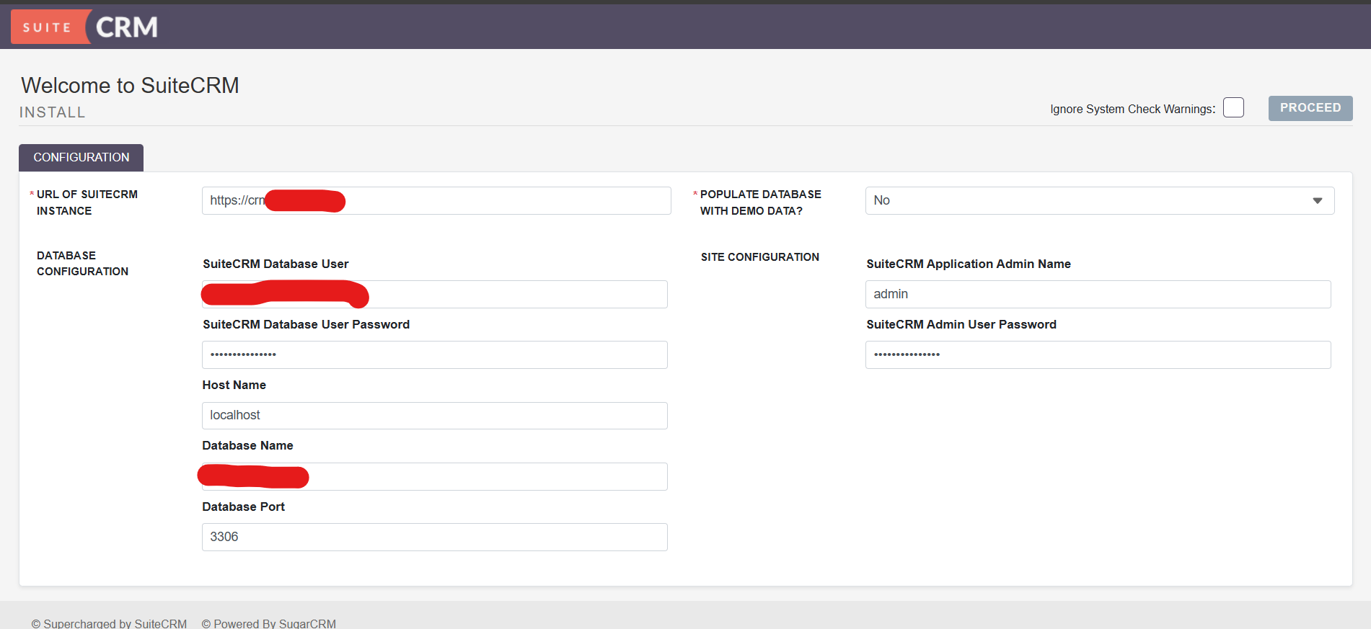
Task: Click the PROCEED button
Action: [x=1310, y=108]
